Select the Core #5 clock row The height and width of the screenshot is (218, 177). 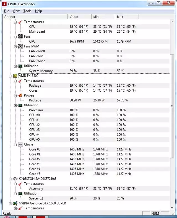[99, 174]
